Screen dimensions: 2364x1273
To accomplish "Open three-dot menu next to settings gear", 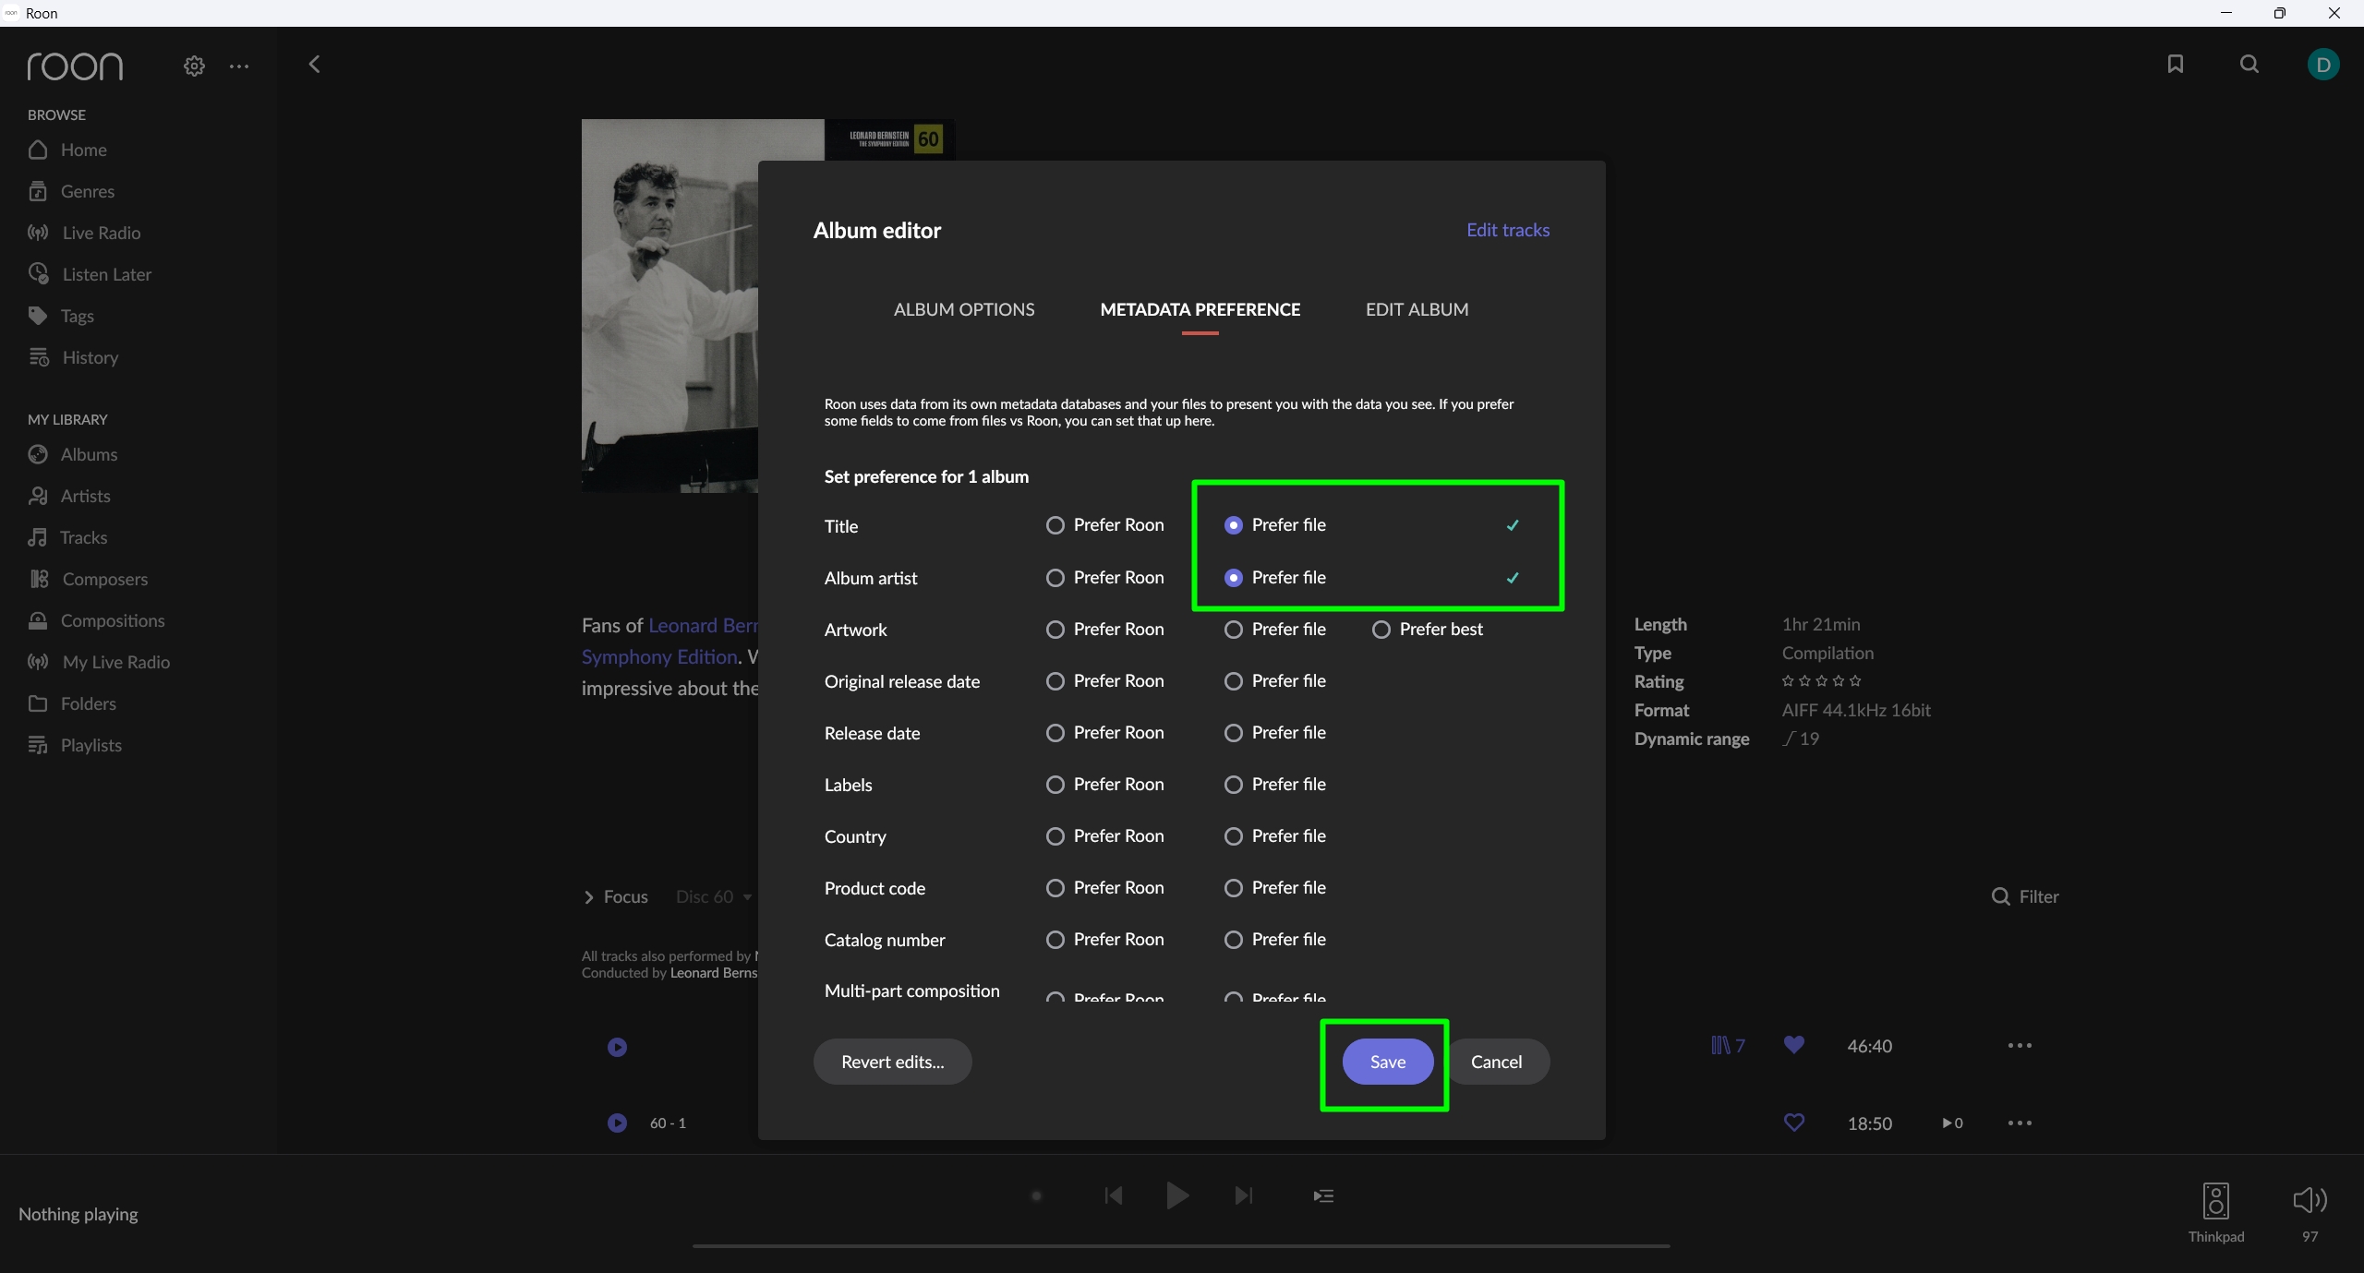I will tap(239, 66).
